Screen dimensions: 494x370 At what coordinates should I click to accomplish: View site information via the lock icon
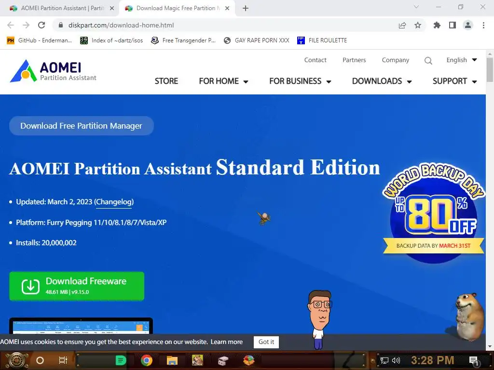click(61, 25)
